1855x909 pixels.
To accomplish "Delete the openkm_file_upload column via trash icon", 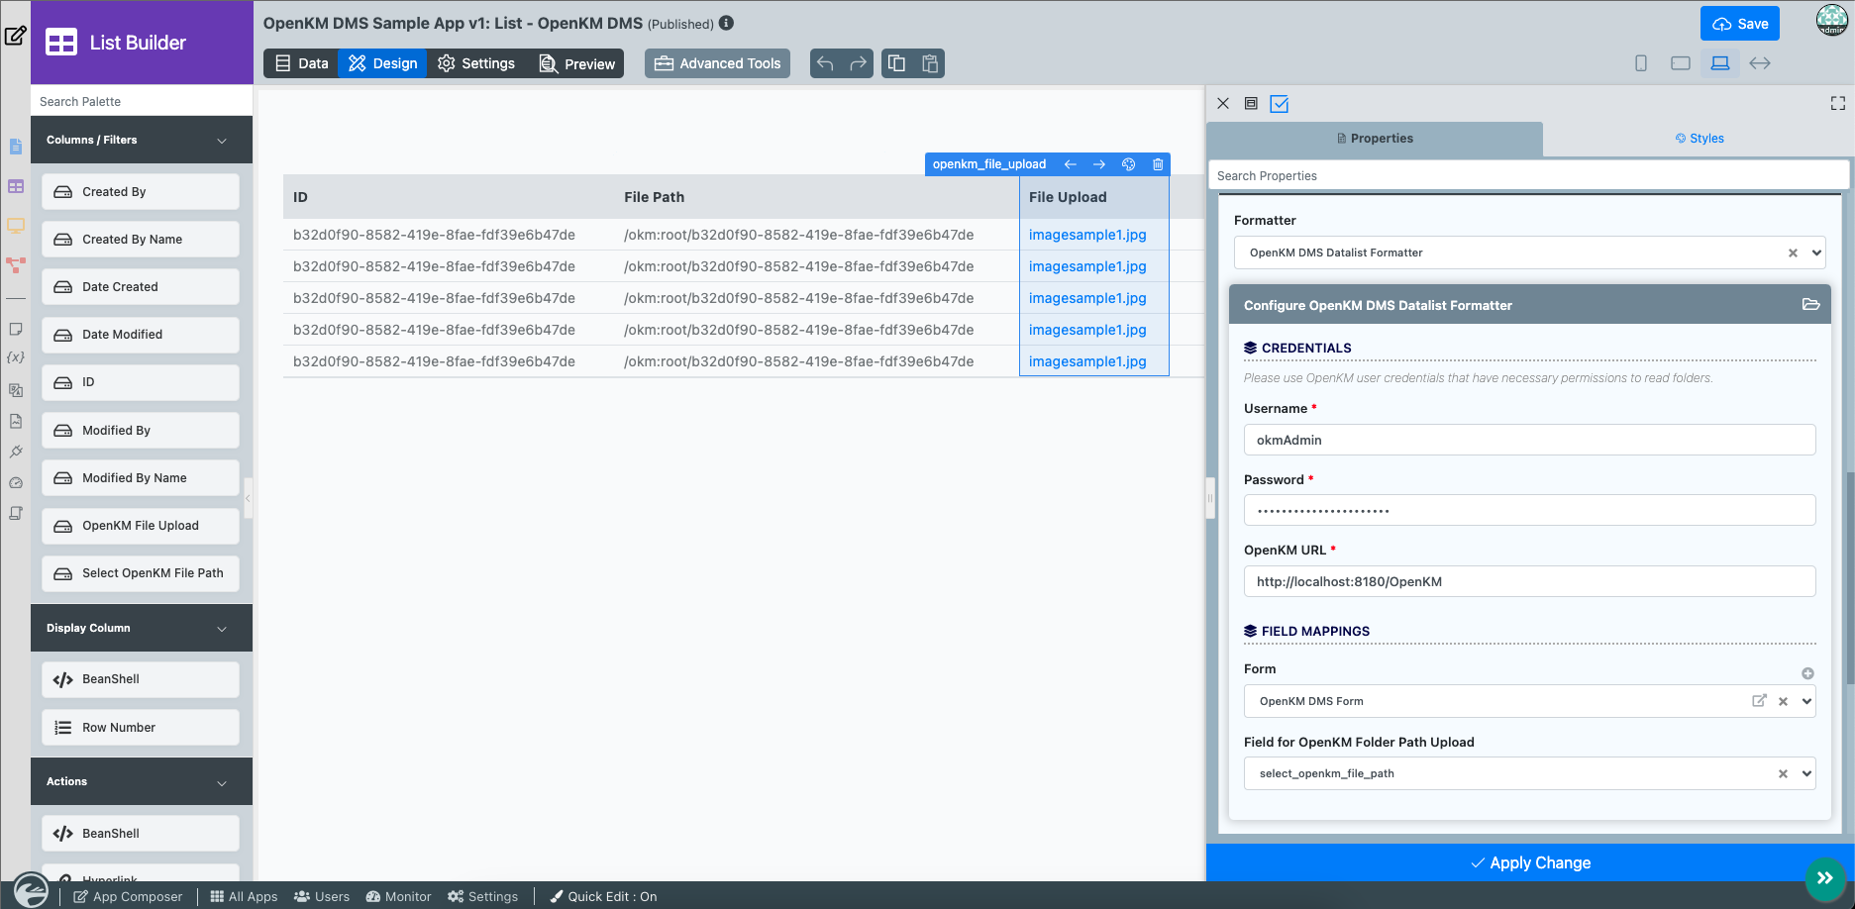I will coord(1157,164).
